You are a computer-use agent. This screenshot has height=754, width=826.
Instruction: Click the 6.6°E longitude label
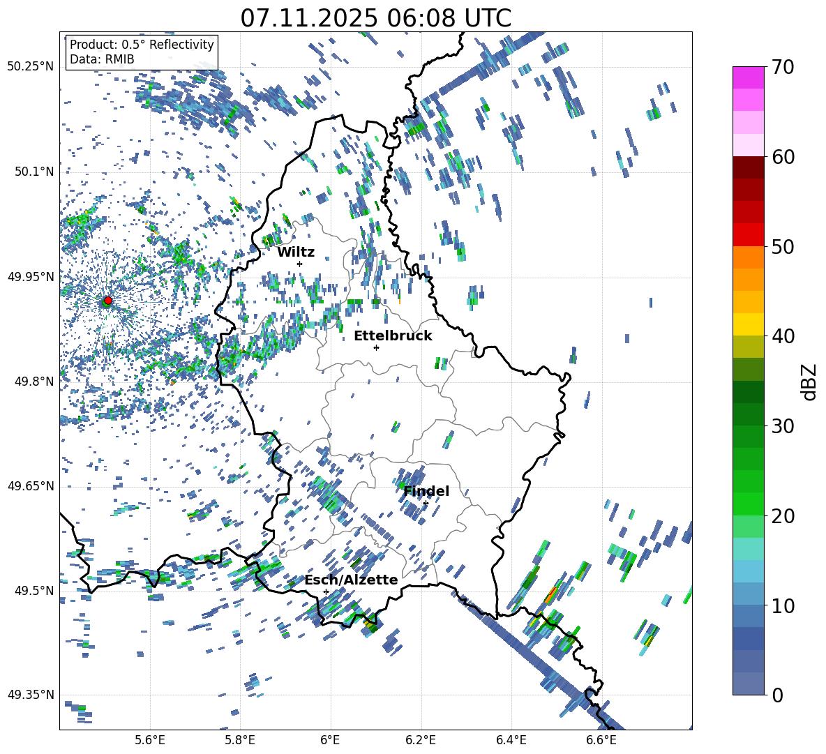point(601,740)
